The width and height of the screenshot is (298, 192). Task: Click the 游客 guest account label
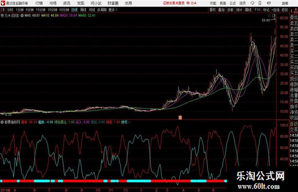[285, 3]
